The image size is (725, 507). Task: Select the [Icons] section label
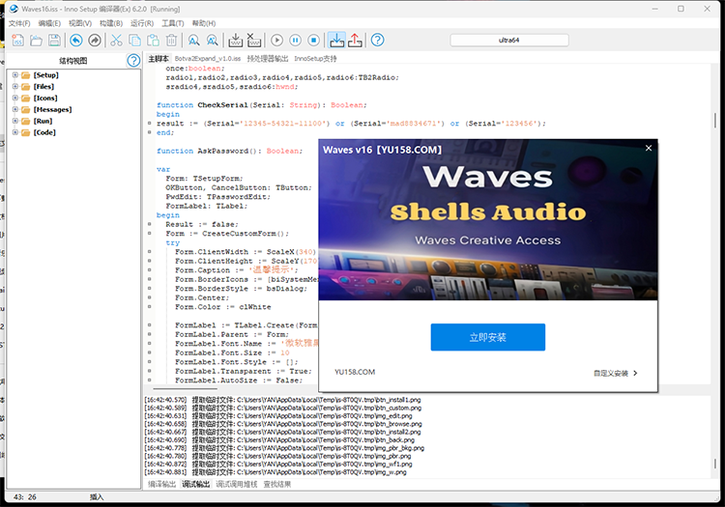coord(45,98)
